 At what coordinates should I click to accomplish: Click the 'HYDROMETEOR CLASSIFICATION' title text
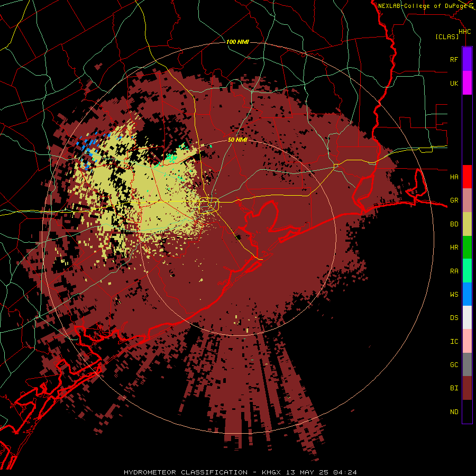pyautogui.click(x=186, y=472)
